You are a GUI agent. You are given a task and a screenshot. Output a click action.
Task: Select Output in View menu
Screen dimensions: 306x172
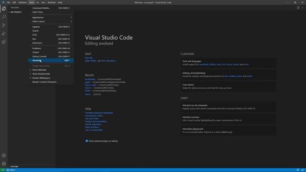[51, 52]
